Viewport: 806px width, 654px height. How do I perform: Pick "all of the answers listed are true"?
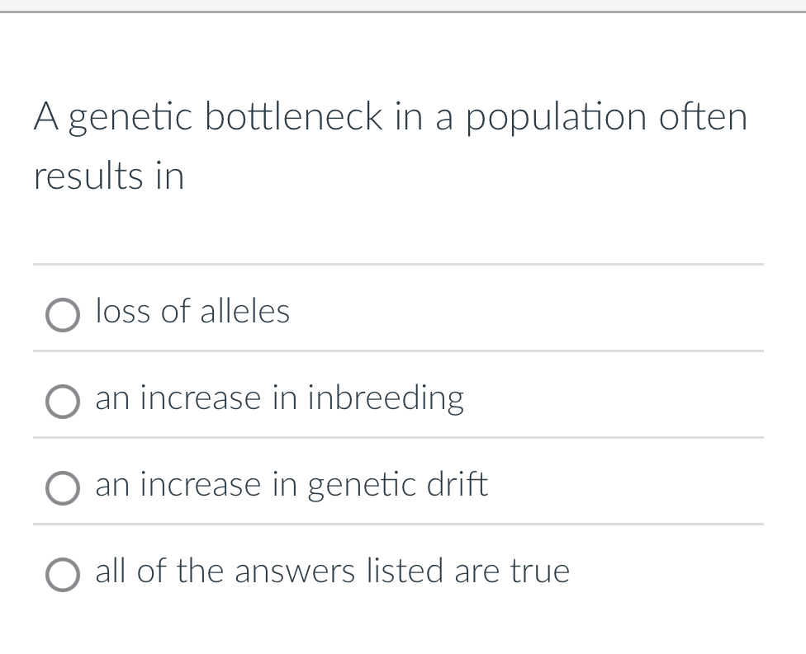[x=62, y=575]
